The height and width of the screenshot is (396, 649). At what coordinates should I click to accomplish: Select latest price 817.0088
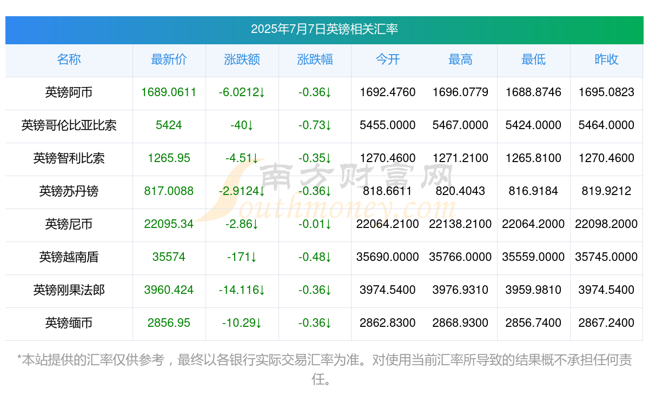click(169, 191)
